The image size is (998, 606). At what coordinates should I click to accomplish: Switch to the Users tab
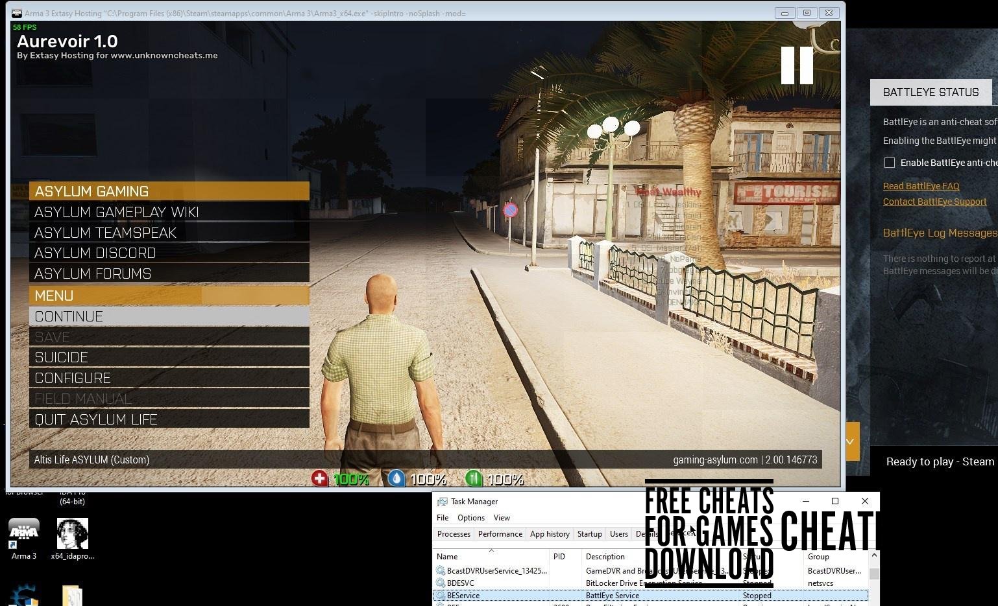tap(619, 534)
